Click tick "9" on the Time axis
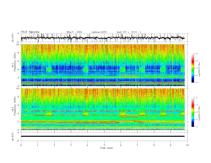Image resolution: width=211 pixels, height=163 pixels. (x=171, y=145)
